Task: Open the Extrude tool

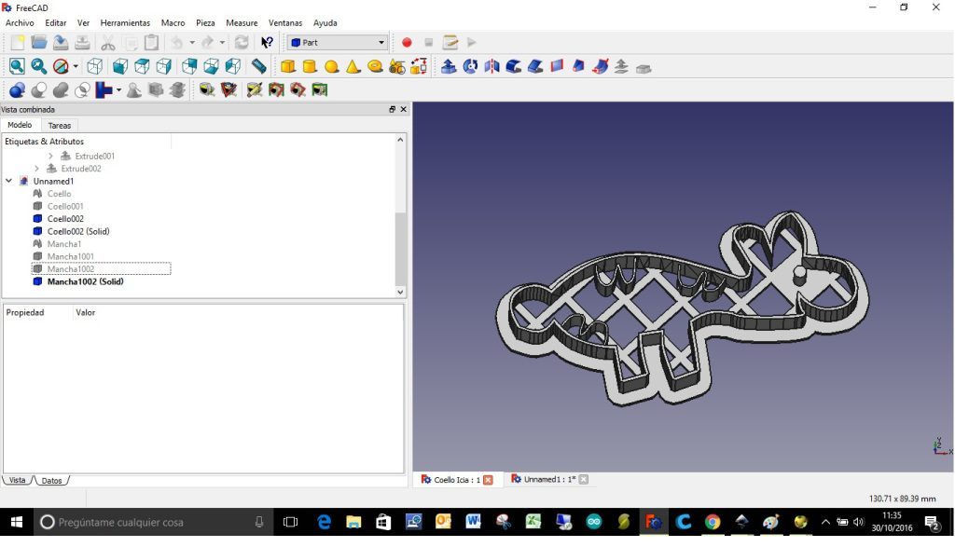Action: 447,65
